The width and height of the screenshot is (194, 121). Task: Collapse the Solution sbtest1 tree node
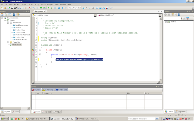tap(2, 18)
